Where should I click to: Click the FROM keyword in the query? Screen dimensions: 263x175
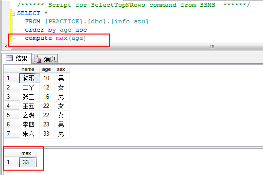(33, 21)
